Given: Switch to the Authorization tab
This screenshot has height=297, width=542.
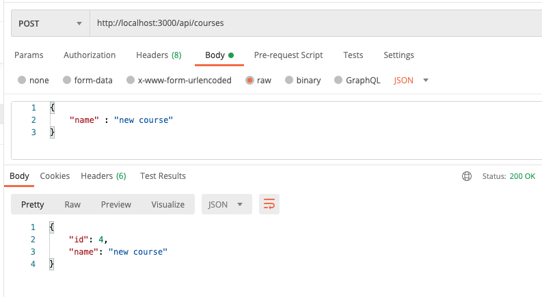Looking at the screenshot, I should 90,55.
